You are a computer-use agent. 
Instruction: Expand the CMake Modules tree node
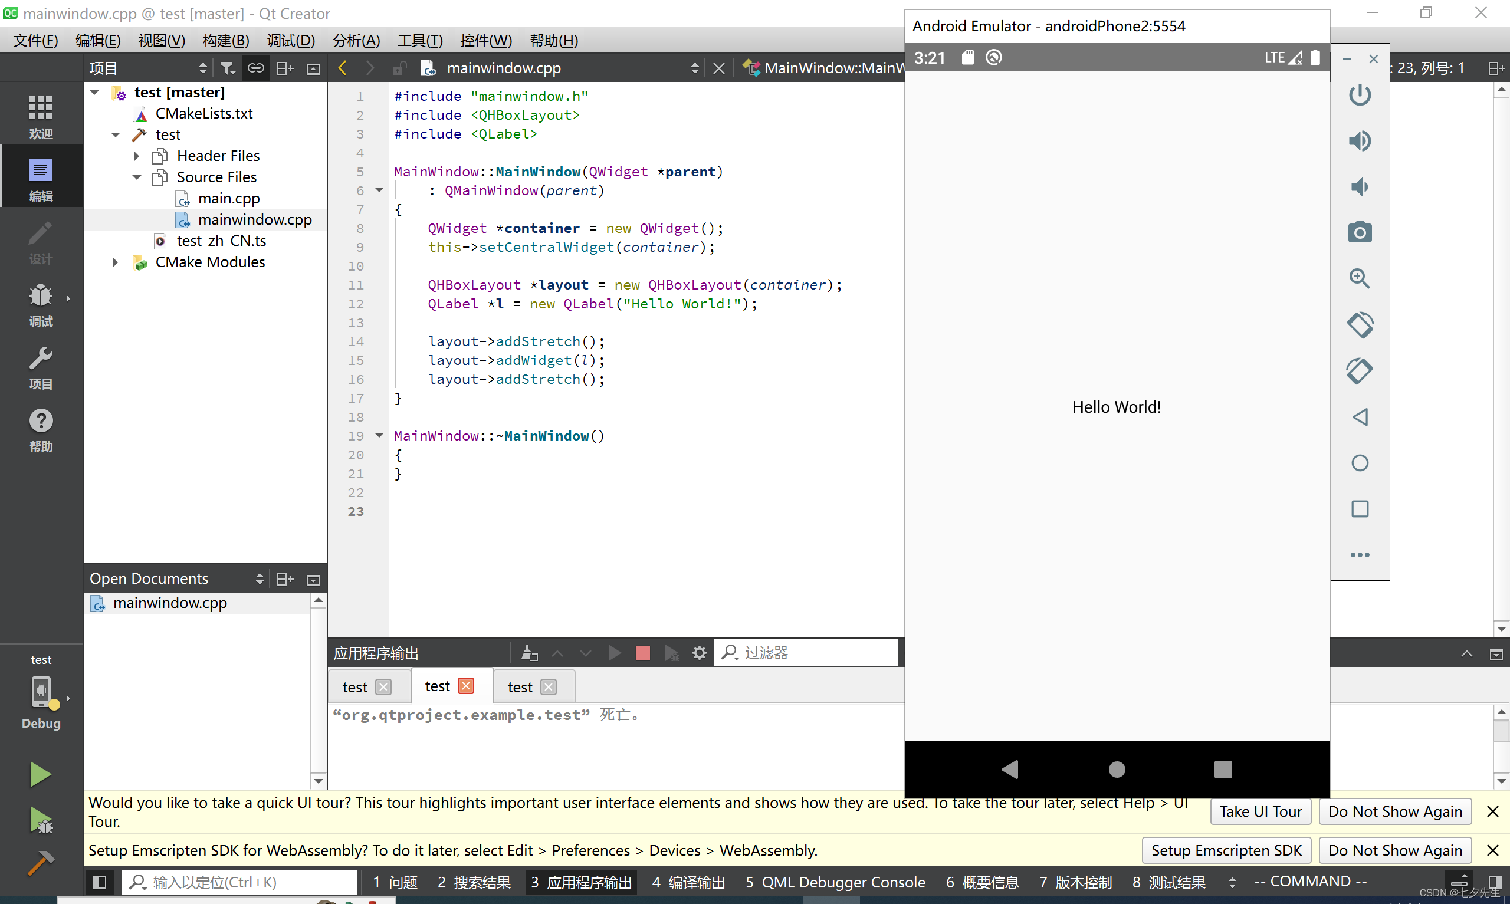116,261
